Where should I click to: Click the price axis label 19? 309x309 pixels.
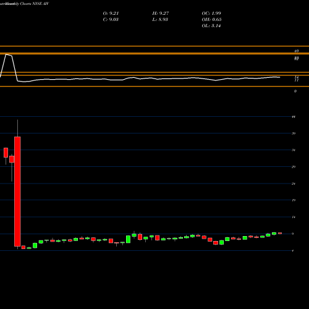pos(294,200)
